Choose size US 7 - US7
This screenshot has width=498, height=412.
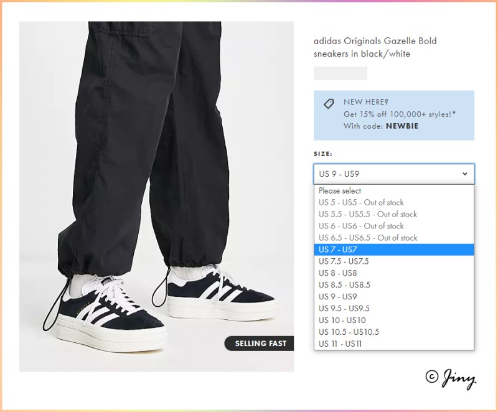394,250
